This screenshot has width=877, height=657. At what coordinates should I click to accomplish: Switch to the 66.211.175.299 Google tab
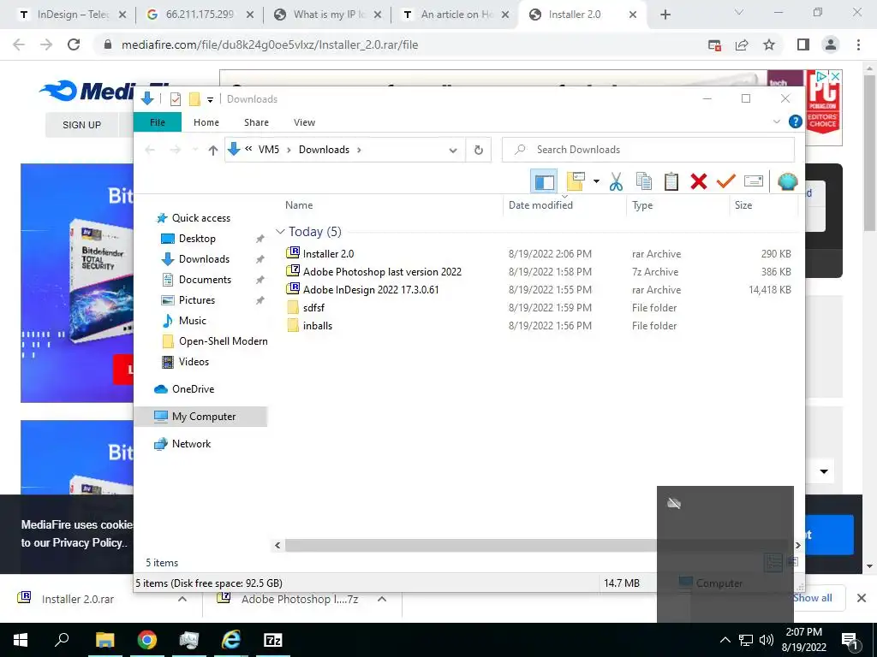(200, 15)
